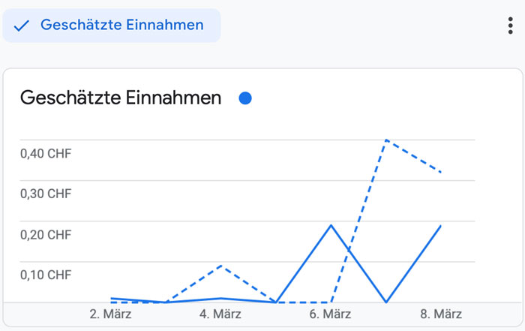Select the 0,20 CHF axis label
This screenshot has width=525, height=331.
click(x=45, y=235)
